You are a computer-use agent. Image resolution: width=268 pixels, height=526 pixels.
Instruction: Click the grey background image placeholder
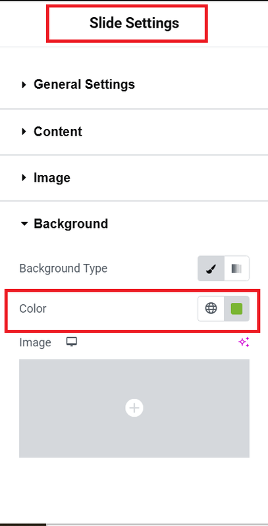(134, 408)
